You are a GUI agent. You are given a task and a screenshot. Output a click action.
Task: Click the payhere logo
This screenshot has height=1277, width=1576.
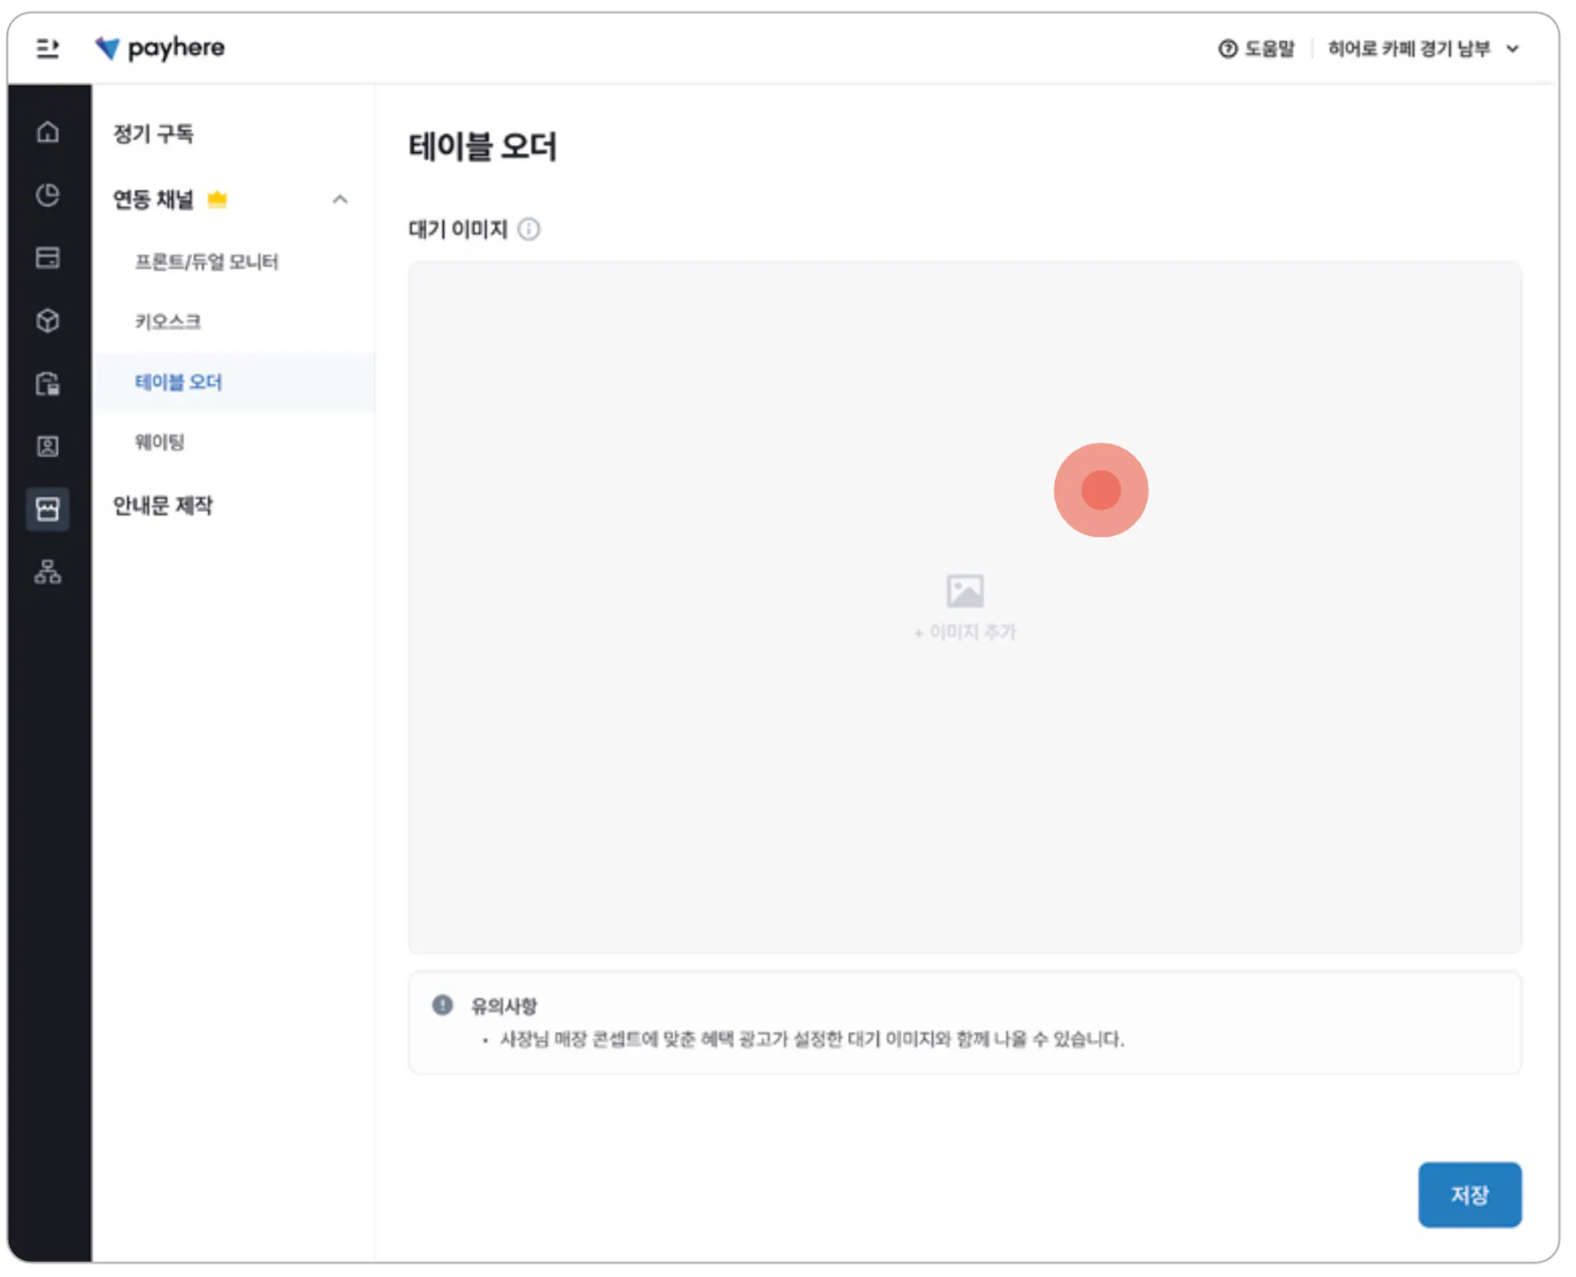(x=160, y=48)
